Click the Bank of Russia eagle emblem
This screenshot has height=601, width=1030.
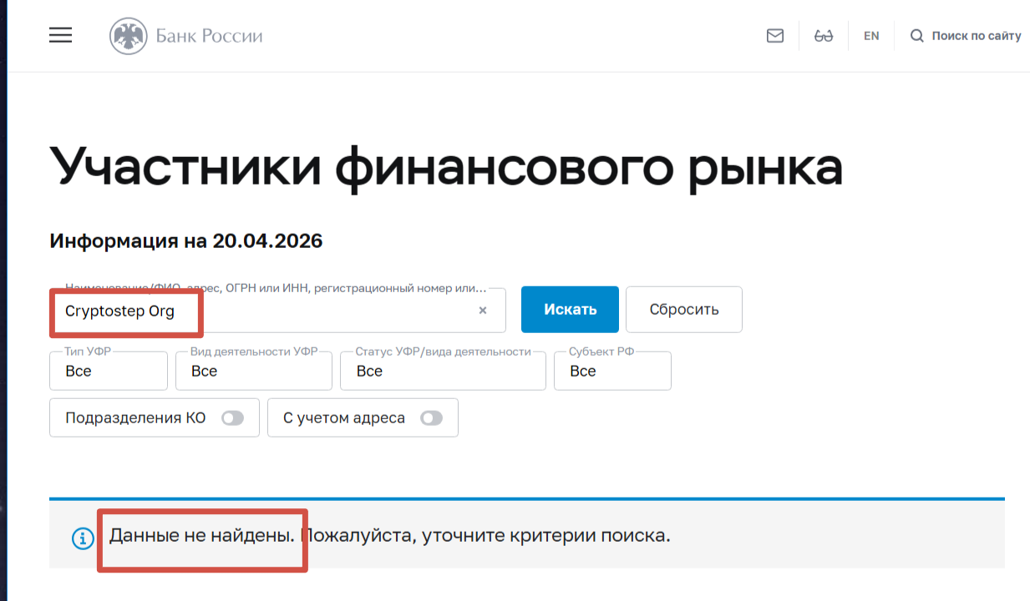pyautogui.click(x=128, y=36)
